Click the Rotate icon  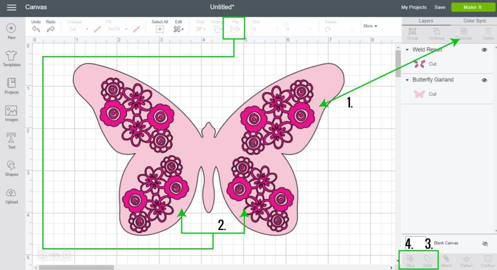328,30
